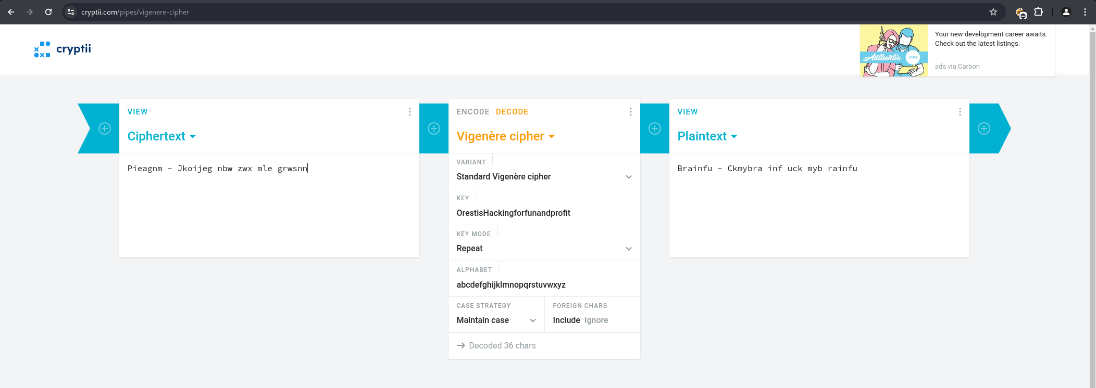Viewport: 1096px width, 388px height.
Task: Expand the Standard Vigenère cipher variant dropdown
Action: [544, 177]
